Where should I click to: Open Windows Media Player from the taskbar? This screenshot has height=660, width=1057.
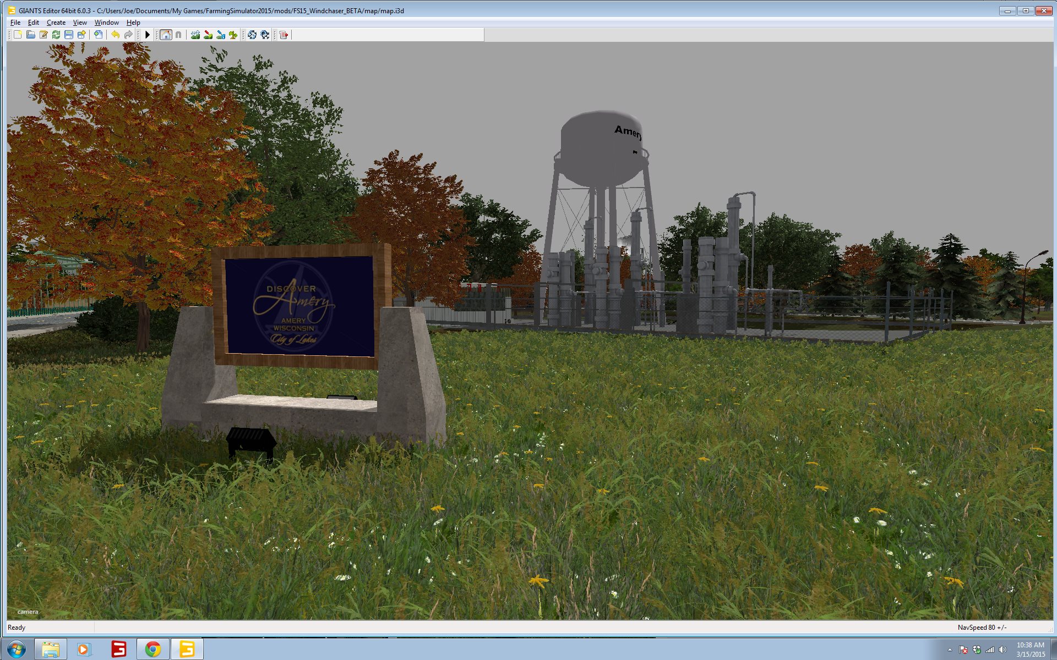click(84, 650)
